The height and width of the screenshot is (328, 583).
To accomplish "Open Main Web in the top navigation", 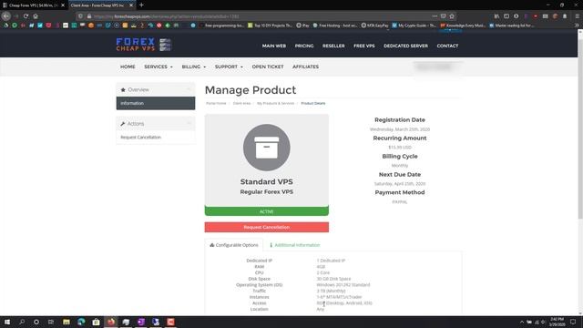I will click(x=274, y=46).
